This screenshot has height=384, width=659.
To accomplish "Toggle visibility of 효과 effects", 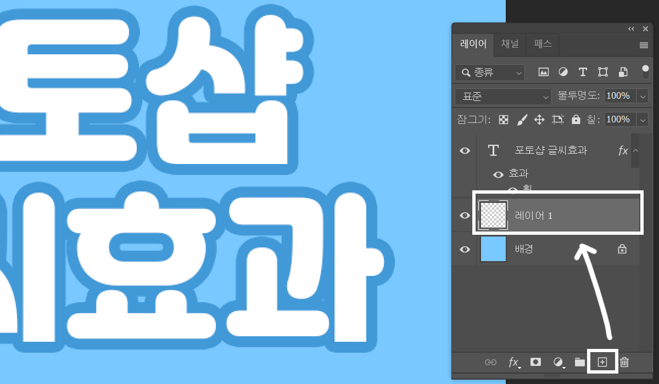I will 498,174.
